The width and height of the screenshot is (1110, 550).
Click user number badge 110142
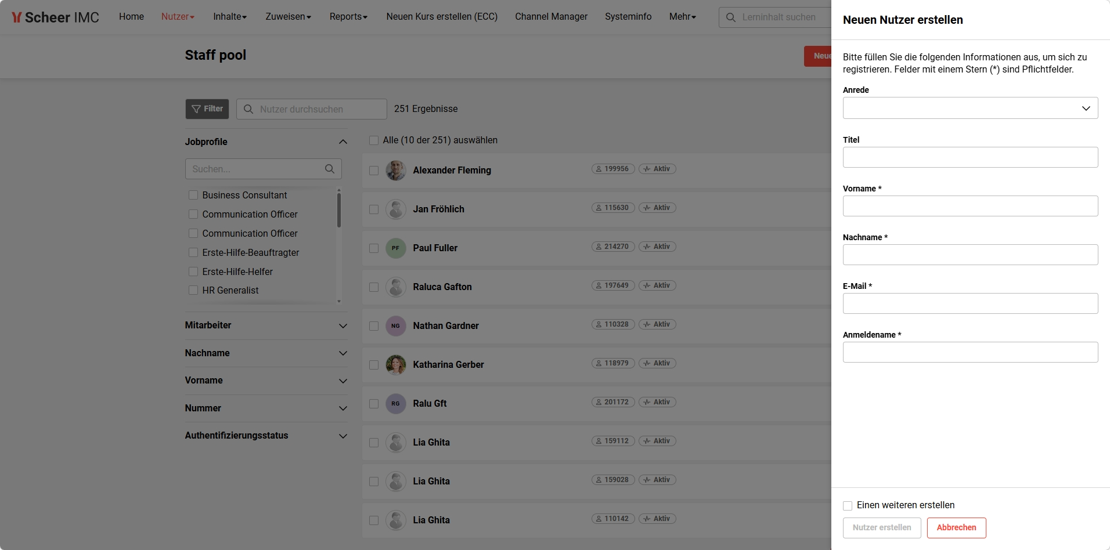pyautogui.click(x=613, y=519)
